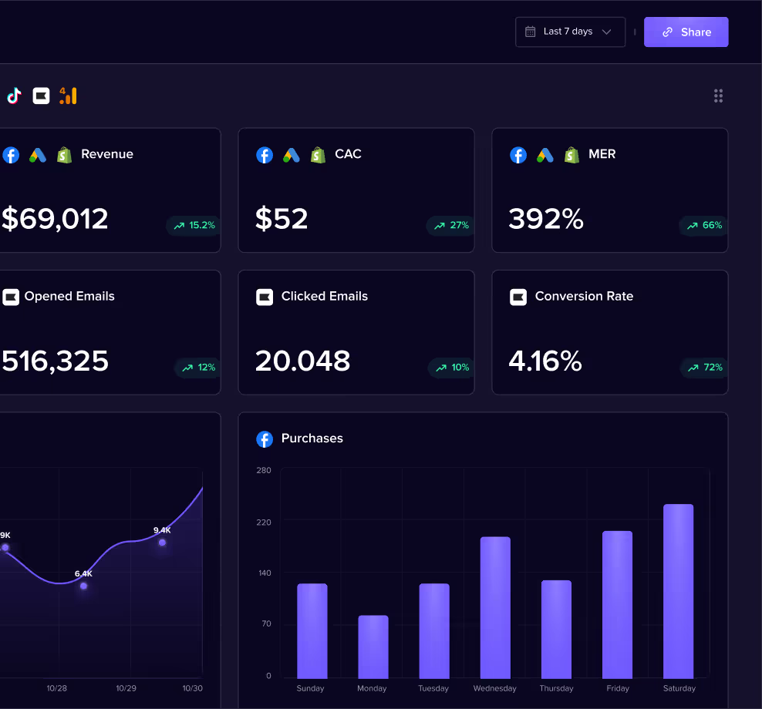
Task: Click the Thursday bar in Purchases chart
Action: coord(556,630)
